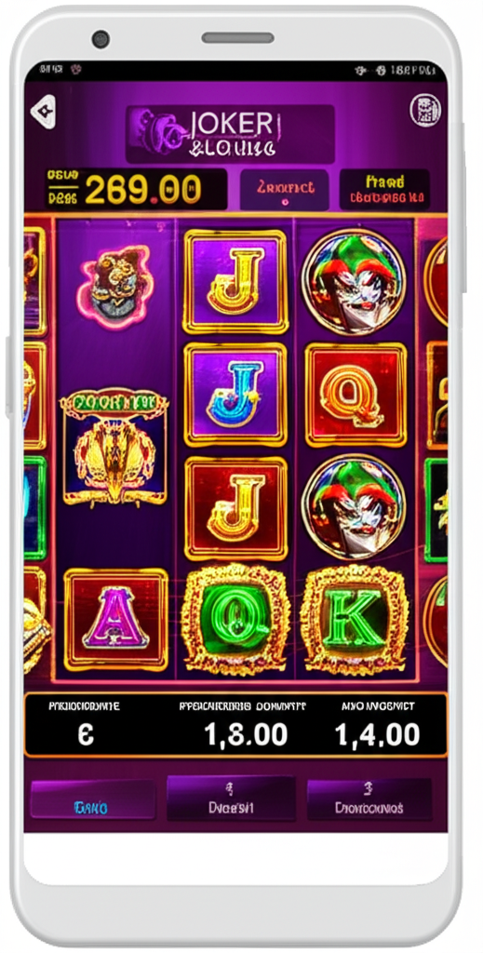Image resolution: width=483 pixels, height=953 pixels.
Task: Tap the purple A symbol tile
Action: point(116,620)
